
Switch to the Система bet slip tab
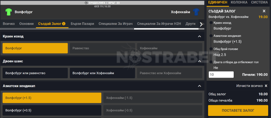[260, 2]
